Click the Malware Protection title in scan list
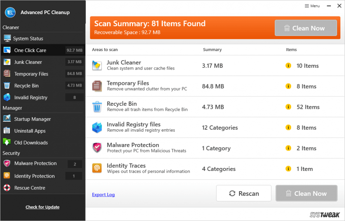Viewport: 345px width, 221px height. pyautogui.click(x=133, y=145)
